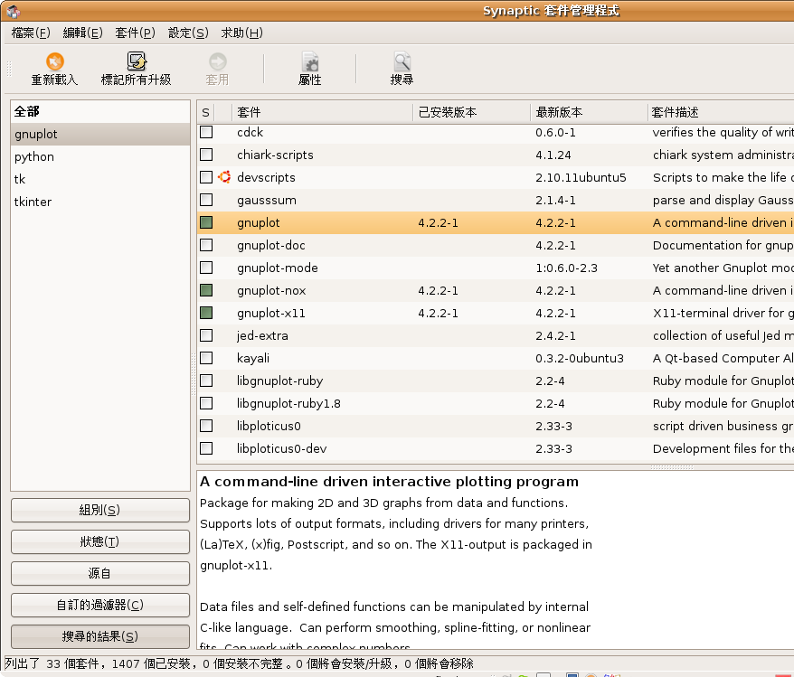Toggle the status checkbox for libploticus0-dev
This screenshot has height=677, width=794.
[206, 448]
